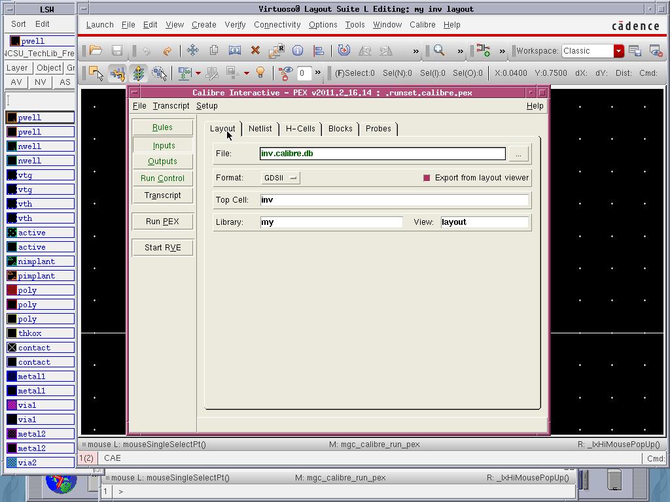
Task: Expand overflow chevron left of Workspace label
Action: pos(502,51)
